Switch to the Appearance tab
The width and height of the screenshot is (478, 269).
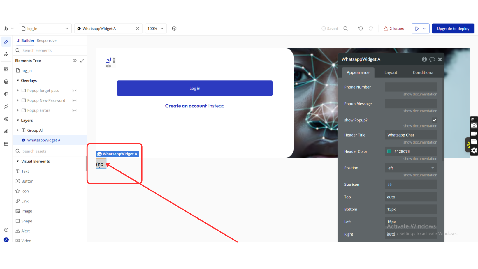tap(358, 72)
